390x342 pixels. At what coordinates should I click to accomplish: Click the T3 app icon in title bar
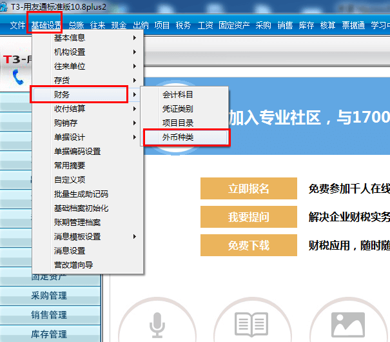pos(3,6)
